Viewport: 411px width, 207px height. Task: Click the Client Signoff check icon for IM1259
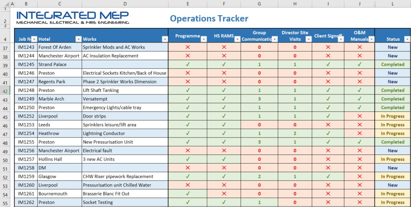click(328, 177)
